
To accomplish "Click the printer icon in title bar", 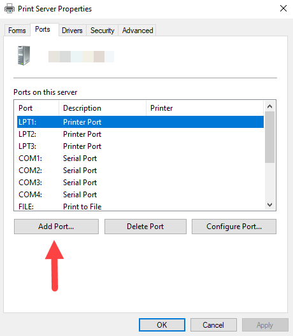I will pyautogui.click(x=10, y=9).
